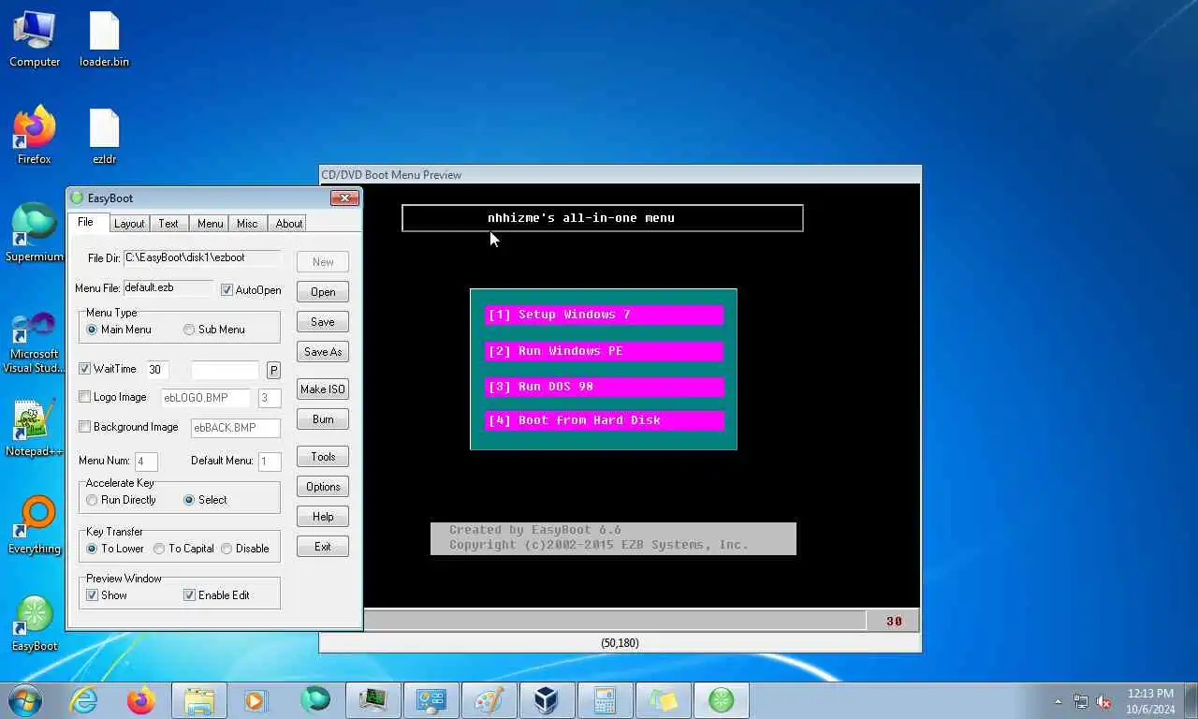Click the Help button
The height and width of the screenshot is (719, 1198).
point(323,517)
